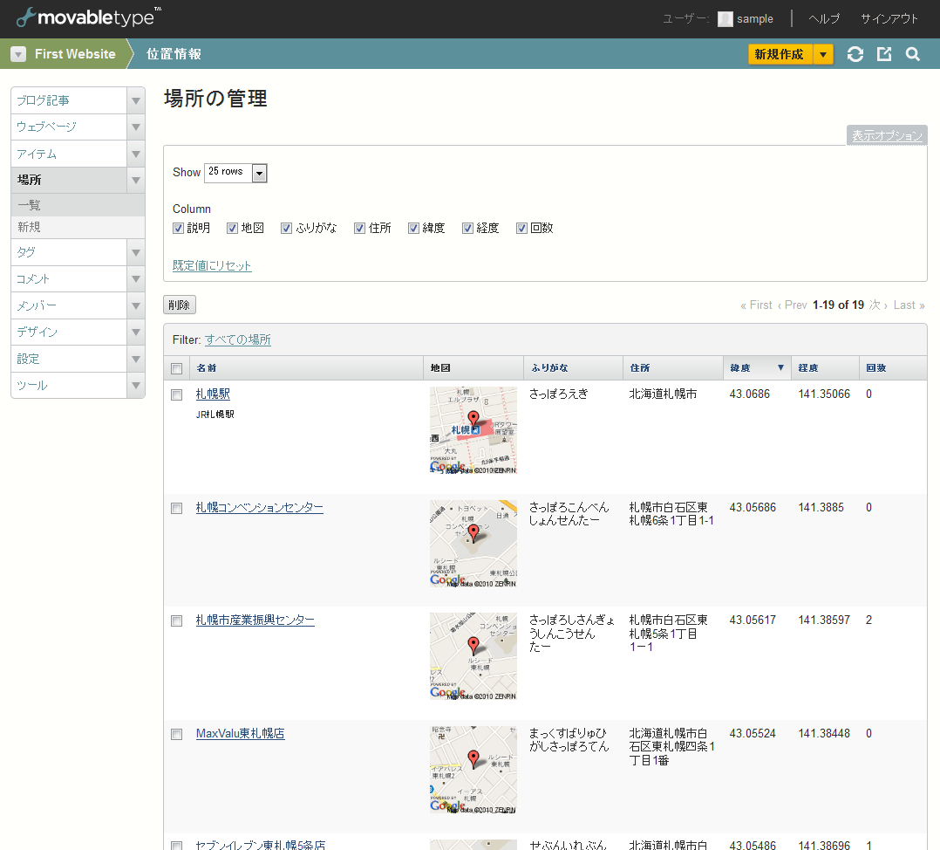Image resolution: width=940 pixels, height=850 pixels.
Task: Sort by the ふりがな column header
Action: pyautogui.click(x=549, y=367)
